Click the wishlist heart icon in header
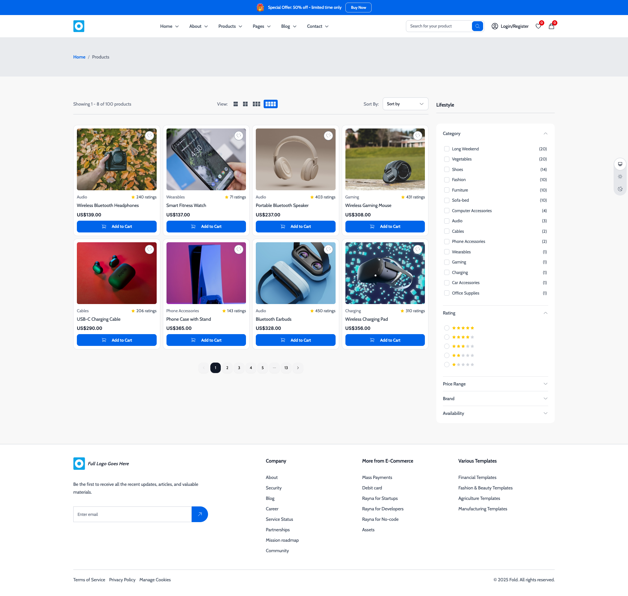The image size is (628, 596). coord(538,26)
